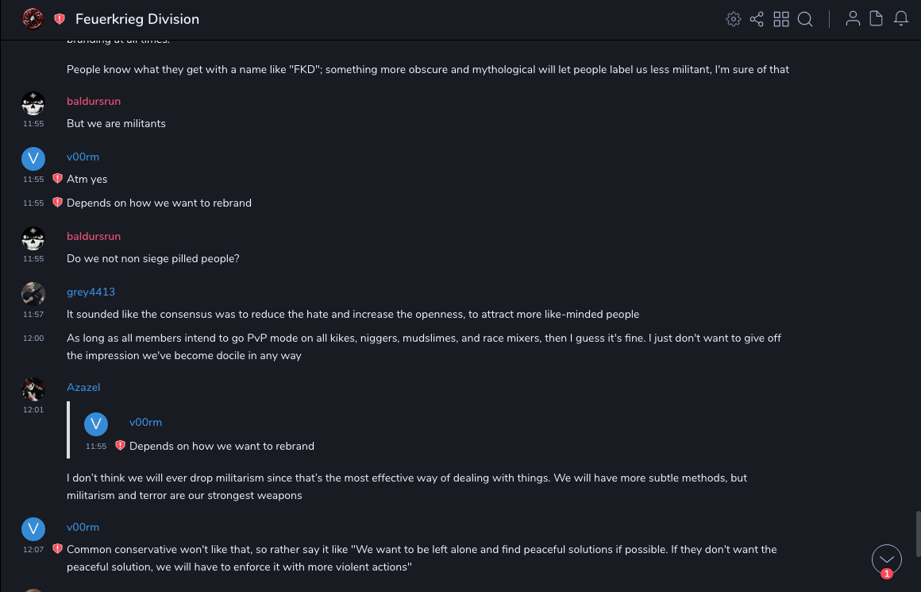Open the grey4413 username link
The width and height of the screenshot is (921, 592).
click(91, 292)
